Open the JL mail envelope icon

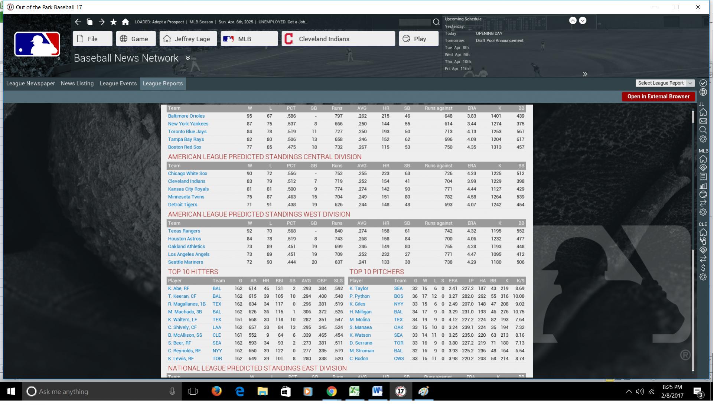(703, 121)
